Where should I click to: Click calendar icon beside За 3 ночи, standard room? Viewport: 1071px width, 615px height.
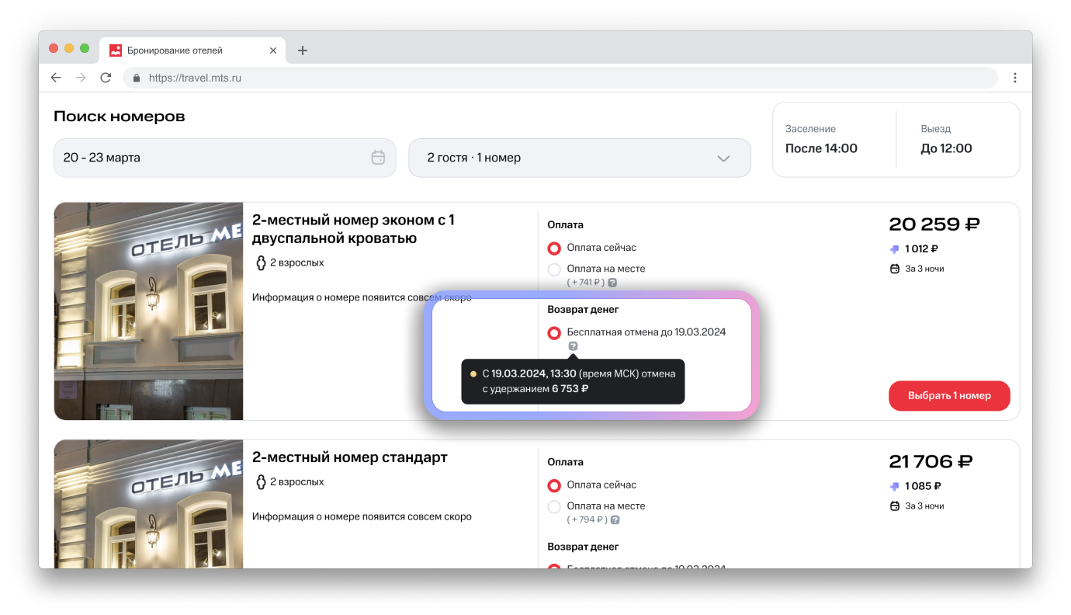[894, 506]
